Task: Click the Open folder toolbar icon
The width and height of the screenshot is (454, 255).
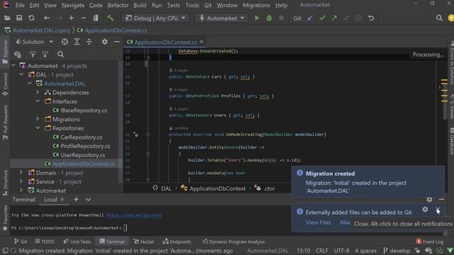Action: click(x=7, y=18)
